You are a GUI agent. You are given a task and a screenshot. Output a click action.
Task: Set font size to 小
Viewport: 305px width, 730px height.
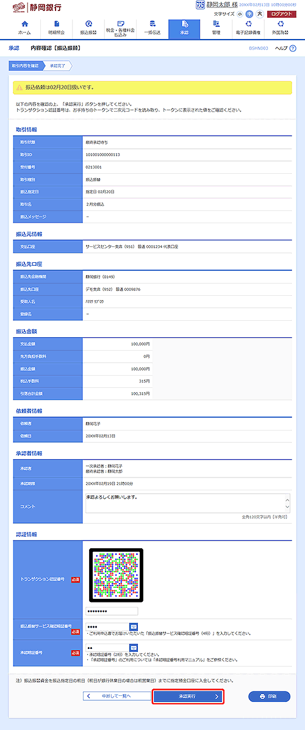tap(240, 14)
